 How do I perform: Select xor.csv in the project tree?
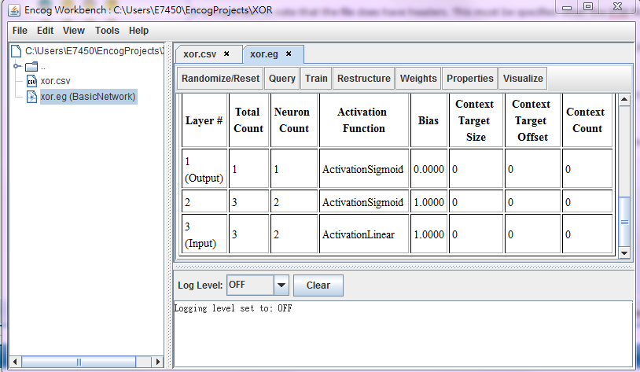[56, 81]
